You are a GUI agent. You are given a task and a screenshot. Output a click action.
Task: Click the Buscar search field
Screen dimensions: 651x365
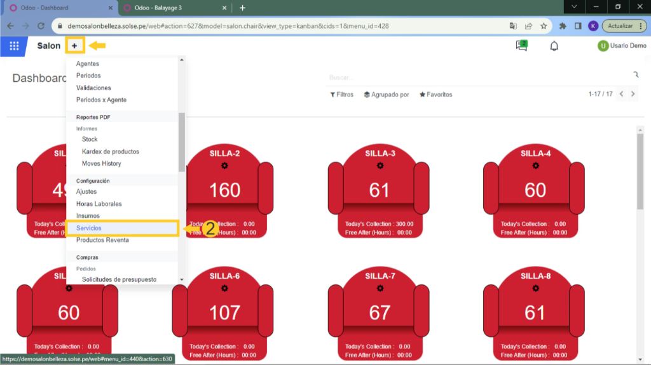(x=477, y=77)
